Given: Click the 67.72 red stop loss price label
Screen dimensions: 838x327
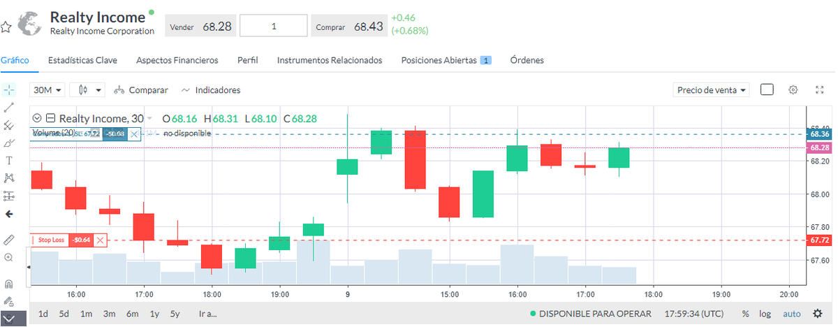Looking at the screenshot, I should (820, 240).
